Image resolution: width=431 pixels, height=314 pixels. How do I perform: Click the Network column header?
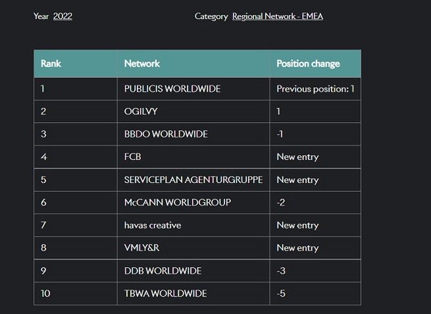142,64
